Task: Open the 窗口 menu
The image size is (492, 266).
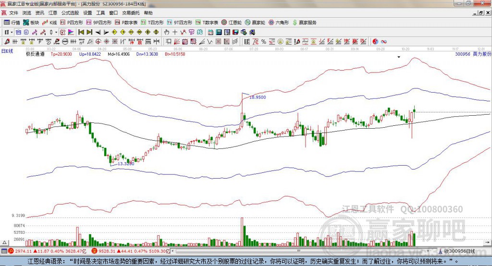Action: pos(113,13)
